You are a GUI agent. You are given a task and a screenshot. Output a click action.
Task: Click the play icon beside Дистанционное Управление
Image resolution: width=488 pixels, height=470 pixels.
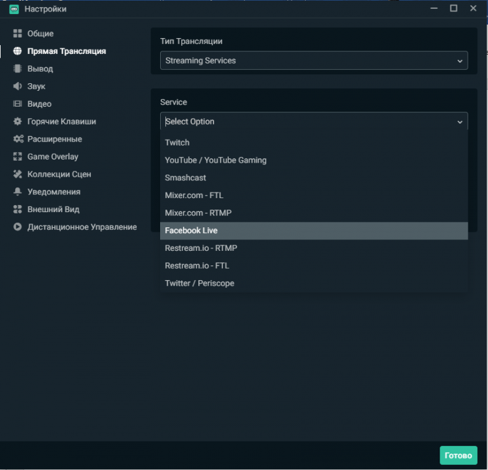[18, 227]
